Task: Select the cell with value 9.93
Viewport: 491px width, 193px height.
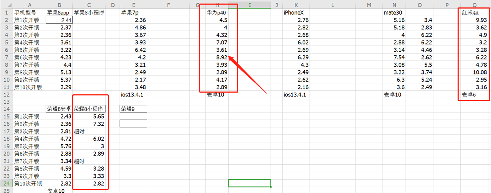Action: (475, 20)
